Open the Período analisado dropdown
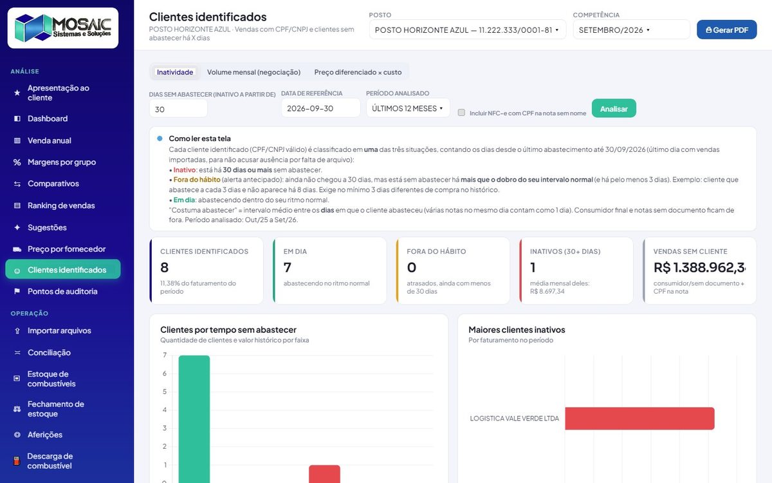772x483 pixels. (x=408, y=108)
